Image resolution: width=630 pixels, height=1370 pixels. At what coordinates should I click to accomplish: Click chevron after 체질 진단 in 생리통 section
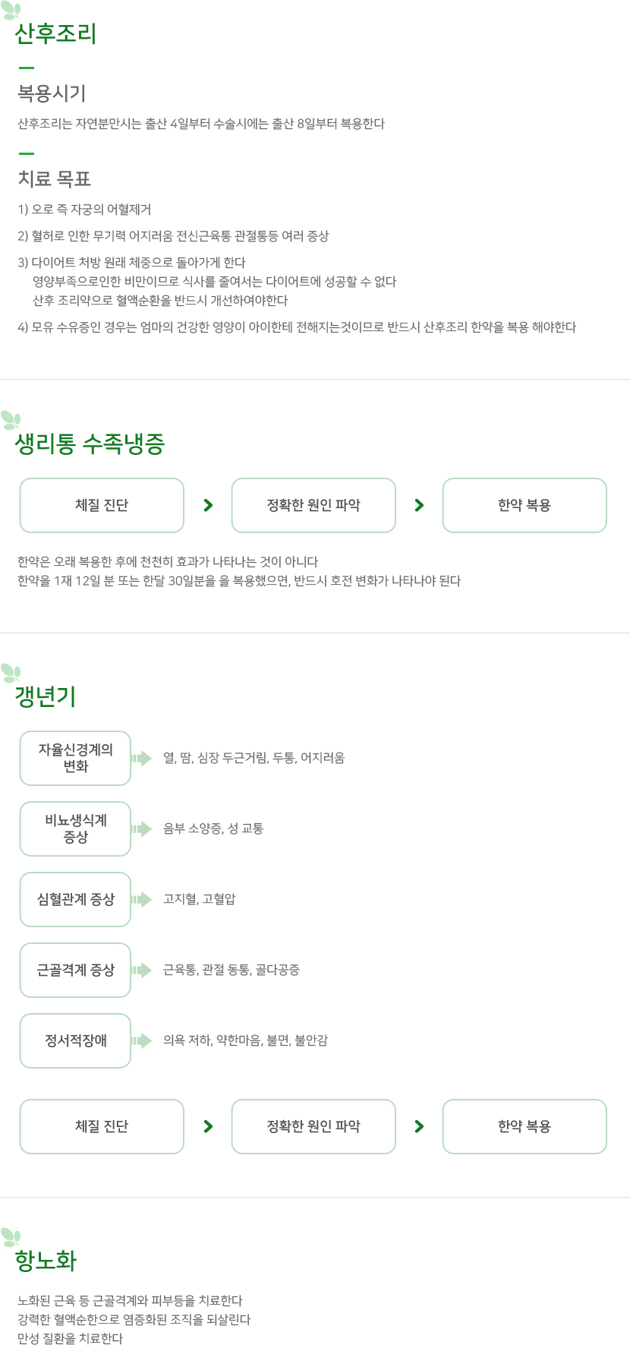208,505
